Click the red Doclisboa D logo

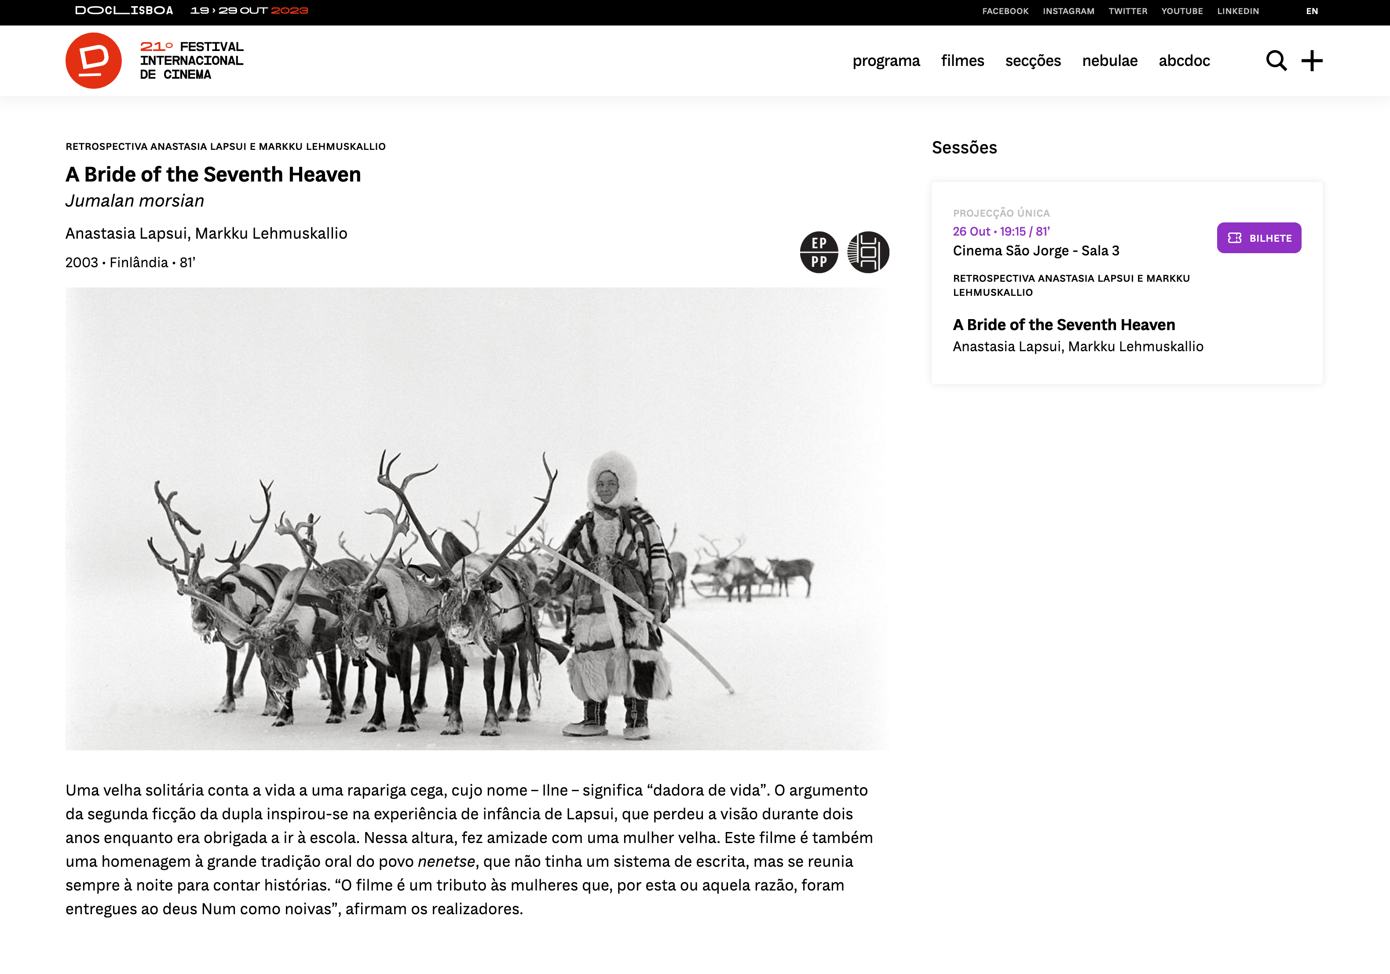pos(93,61)
